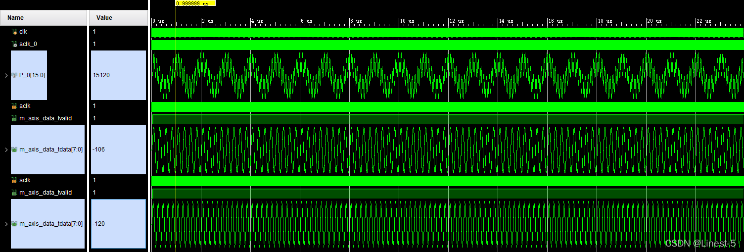Click the 18 us ruler mark
This screenshot has width=744, height=252.
pyautogui.click(x=605, y=21)
